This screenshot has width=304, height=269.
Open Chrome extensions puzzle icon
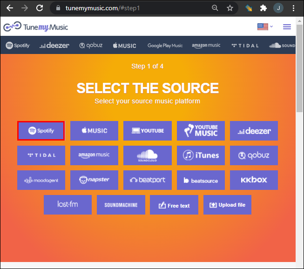click(263, 8)
